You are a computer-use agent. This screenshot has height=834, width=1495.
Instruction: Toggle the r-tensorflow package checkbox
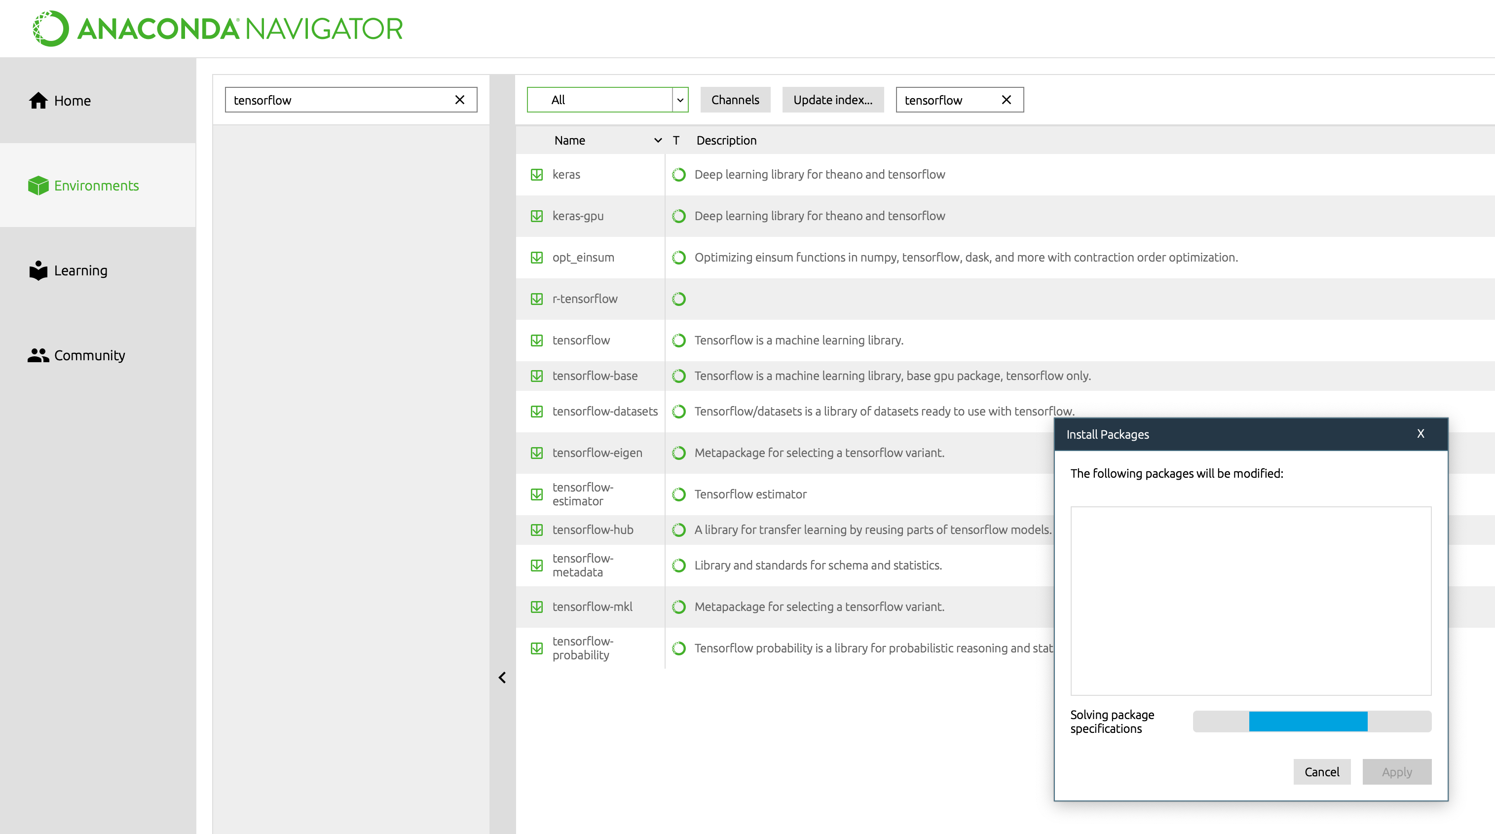(x=537, y=299)
